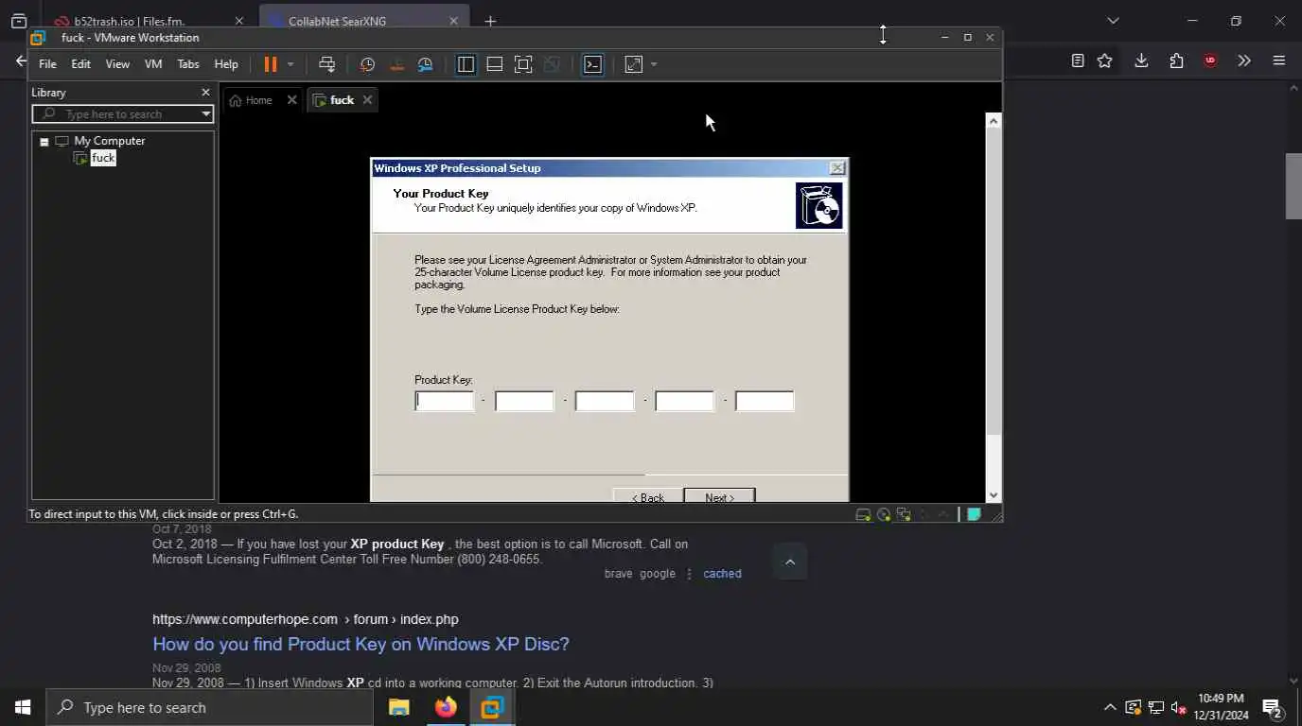
Task: Collapse the My Computer tree node
Action: 44,142
